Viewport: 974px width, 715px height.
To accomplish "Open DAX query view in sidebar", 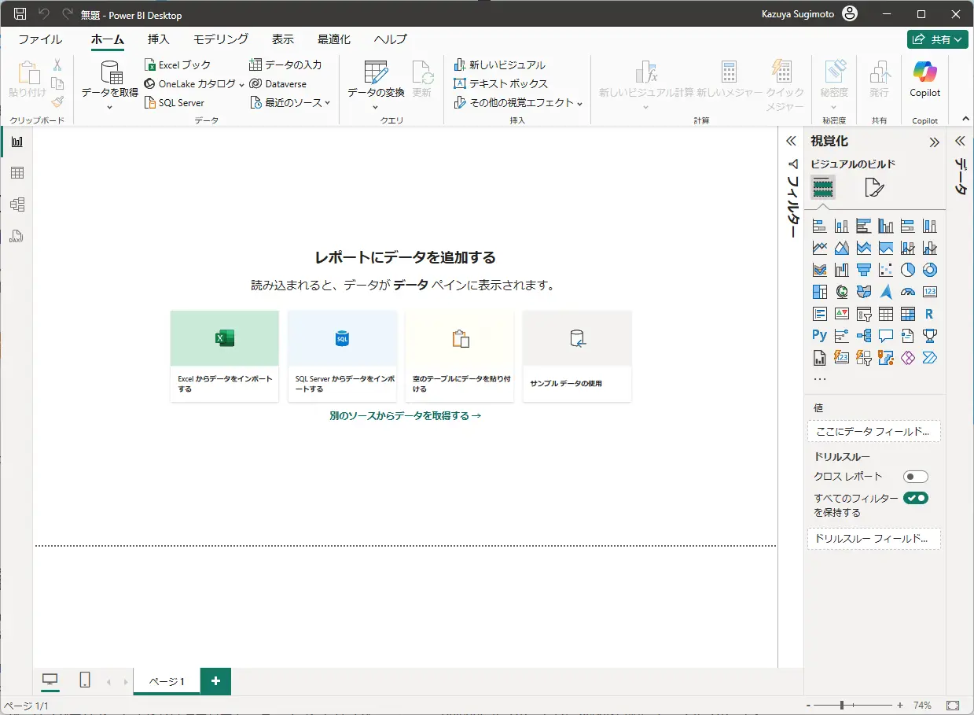I will point(17,236).
